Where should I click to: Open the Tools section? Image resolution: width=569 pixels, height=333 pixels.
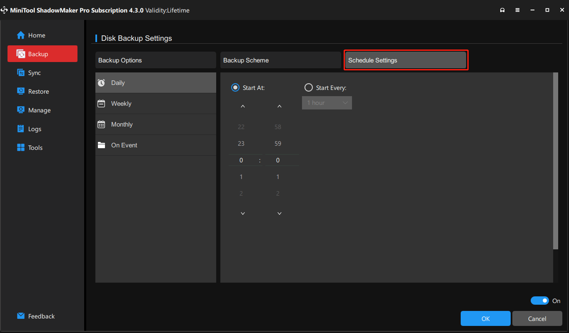tap(42, 148)
